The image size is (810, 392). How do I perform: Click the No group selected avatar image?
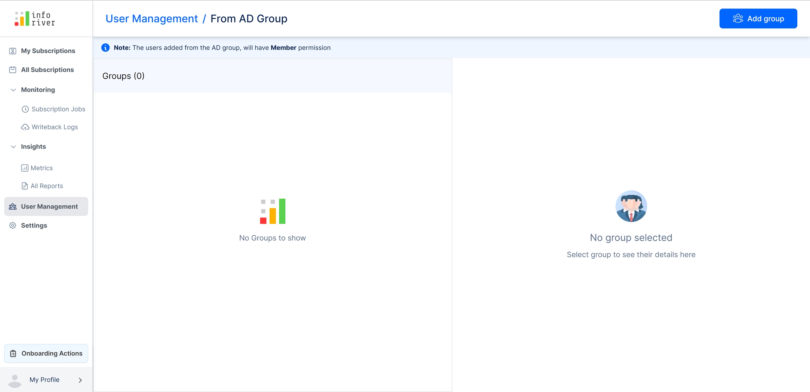click(x=631, y=206)
